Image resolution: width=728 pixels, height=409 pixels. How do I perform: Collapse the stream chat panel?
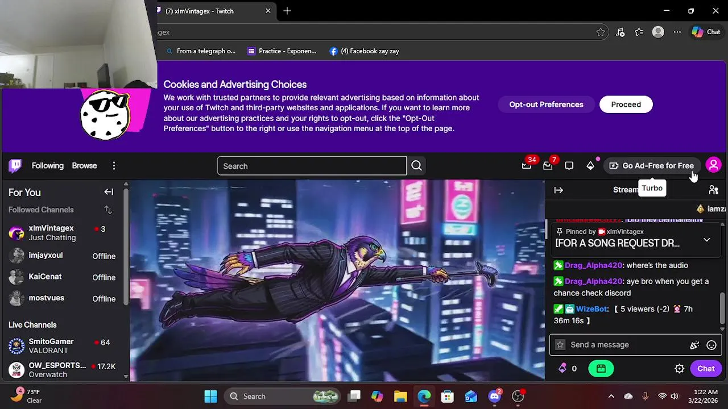tap(559, 190)
